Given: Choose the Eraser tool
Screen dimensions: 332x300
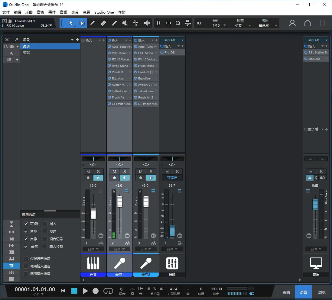Looking at the screenshot, I should pos(103,23).
